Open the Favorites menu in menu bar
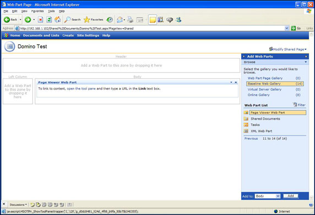 pyautogui.click(x=37, y=11)
